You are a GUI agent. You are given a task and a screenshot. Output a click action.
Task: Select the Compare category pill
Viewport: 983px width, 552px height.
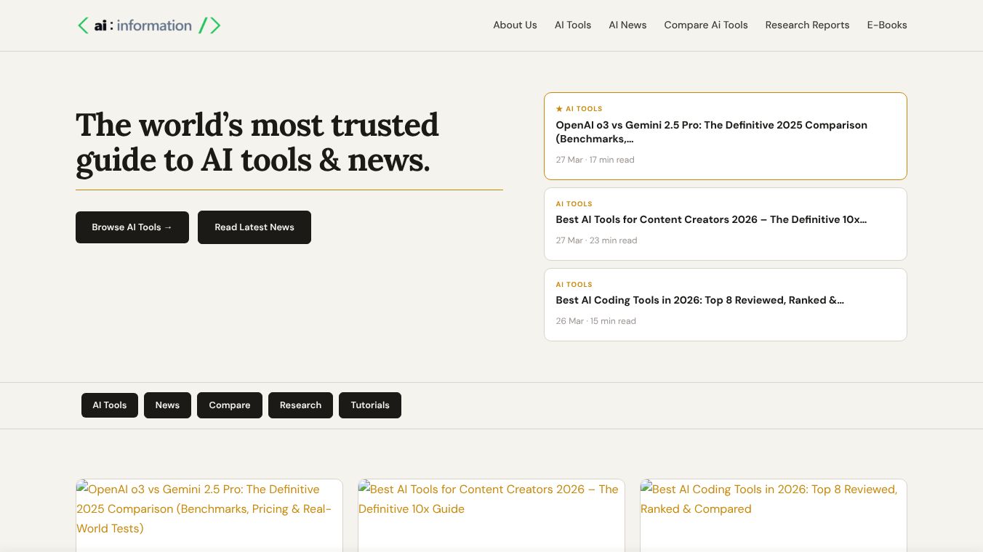tap(230, 405)
